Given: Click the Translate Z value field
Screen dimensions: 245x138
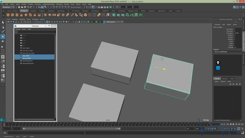Looking at the screenshot, I should (x=238, y=33).
